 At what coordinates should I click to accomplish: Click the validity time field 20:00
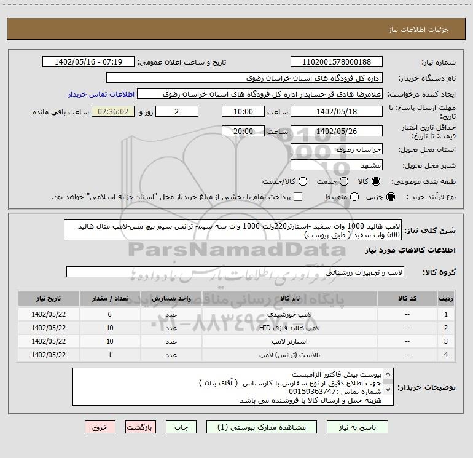click(x=243, y=131)
